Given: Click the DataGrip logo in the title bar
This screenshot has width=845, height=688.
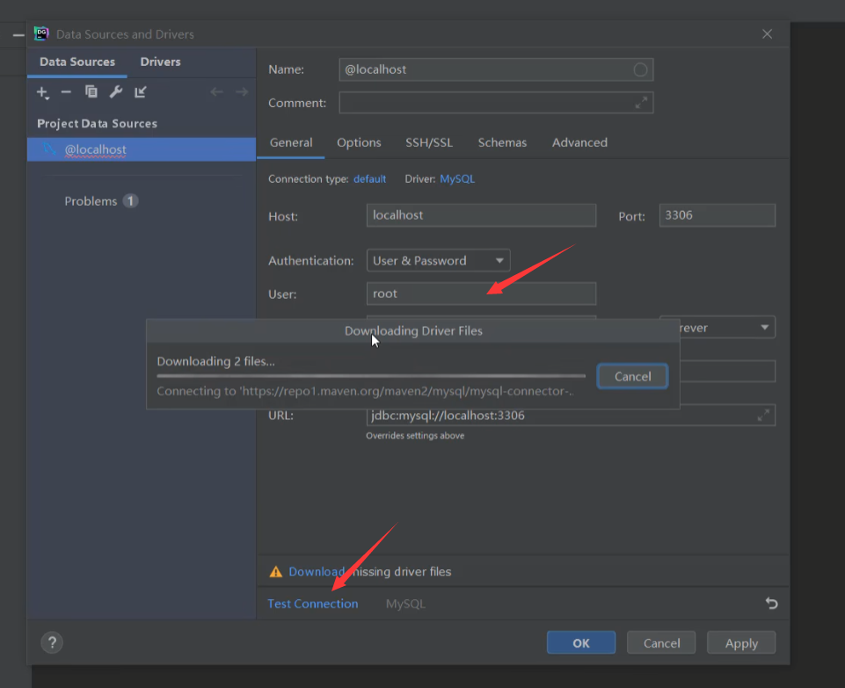Looking at the screenshot, I should (x=41, y=34).
